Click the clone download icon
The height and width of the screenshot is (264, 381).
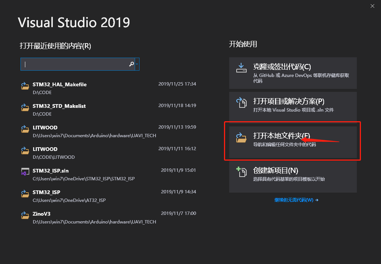point(241,68)
